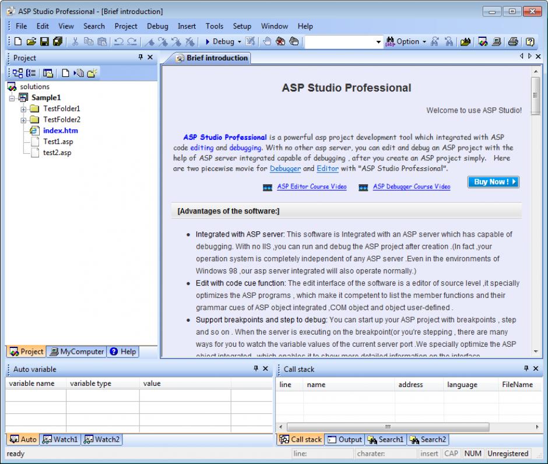This screenshot has height=464, width=548.
Task: Click the Open file folder icon
Action: click(31, 41)
